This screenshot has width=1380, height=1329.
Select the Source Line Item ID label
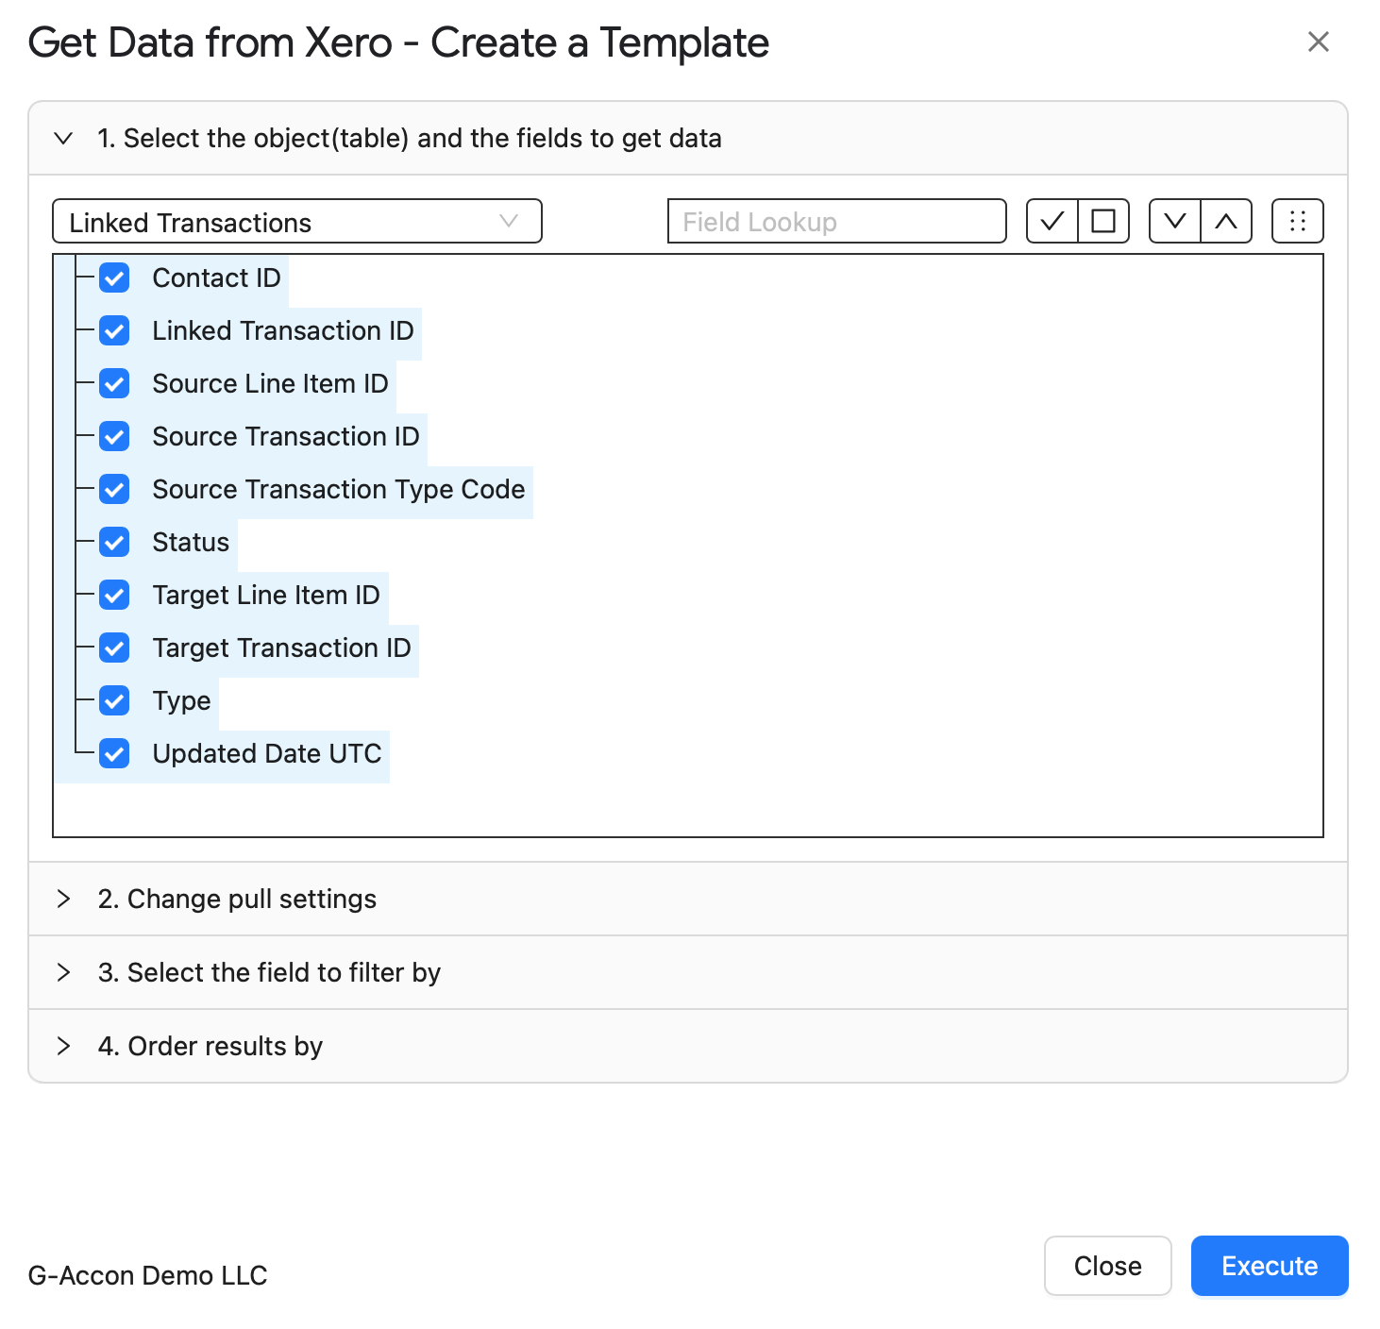tap(271, 383)
